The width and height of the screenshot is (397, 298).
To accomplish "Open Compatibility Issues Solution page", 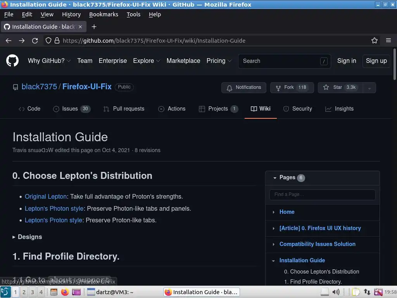I will (317, 244).
